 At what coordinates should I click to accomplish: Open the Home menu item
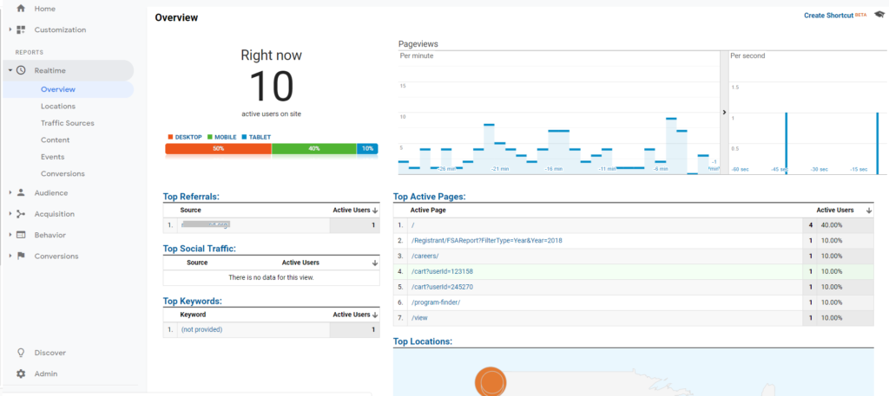[45, 9]
